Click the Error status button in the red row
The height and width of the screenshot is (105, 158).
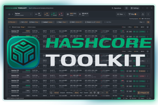point(142,76)
